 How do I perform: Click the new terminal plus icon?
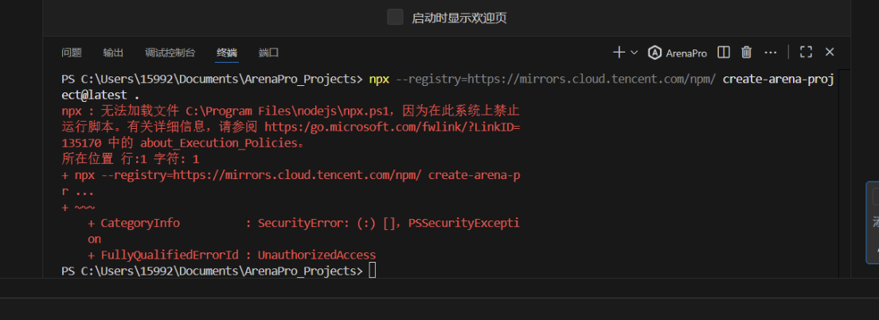pos(619,53)
